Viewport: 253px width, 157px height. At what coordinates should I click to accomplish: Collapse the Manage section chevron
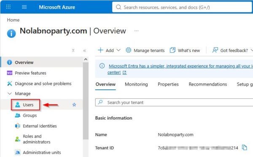[10, 93]
